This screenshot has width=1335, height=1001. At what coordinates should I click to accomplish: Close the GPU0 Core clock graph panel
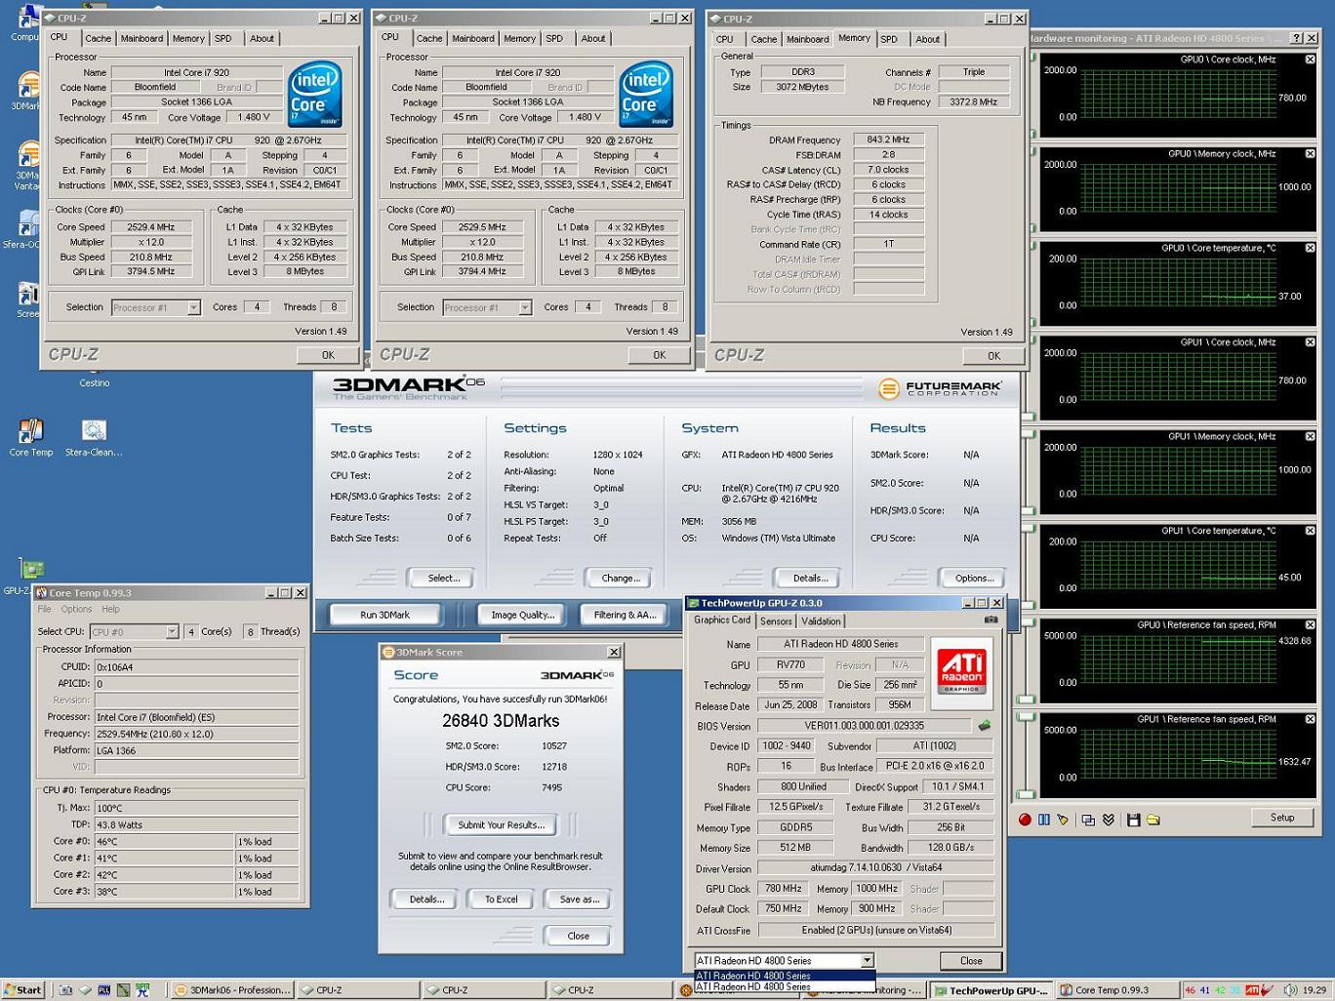pos(1310,60)
